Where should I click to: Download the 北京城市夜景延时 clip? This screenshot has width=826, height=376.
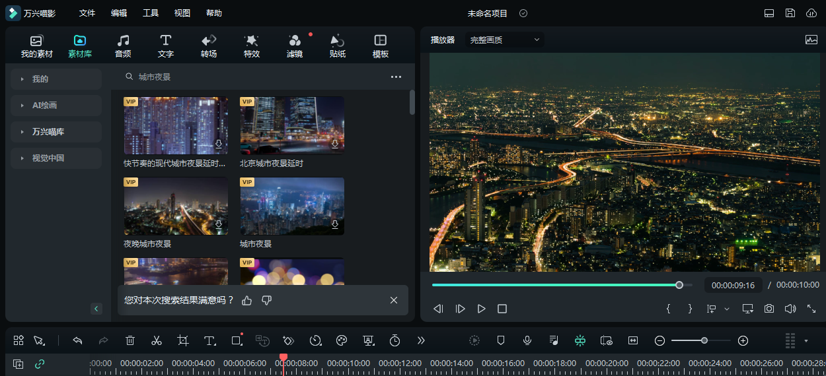335,144
